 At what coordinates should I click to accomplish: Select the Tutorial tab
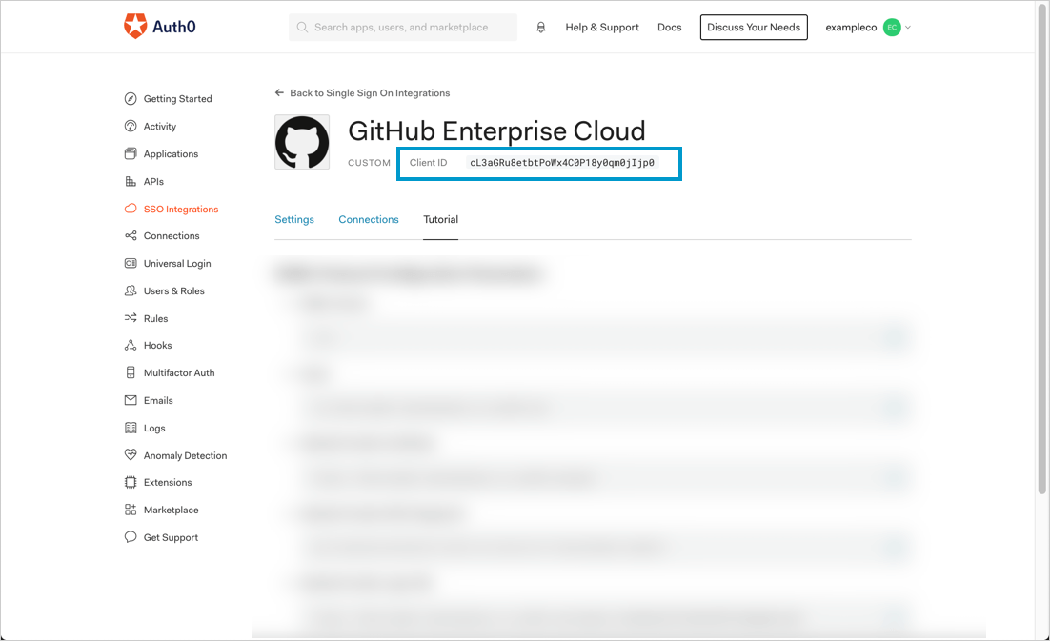point(440,219)
